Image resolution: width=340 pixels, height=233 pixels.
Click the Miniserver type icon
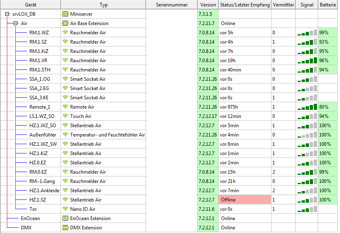(x=65, y=14)
